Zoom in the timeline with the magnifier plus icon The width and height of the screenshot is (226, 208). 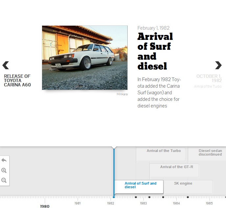coord(4,170)
